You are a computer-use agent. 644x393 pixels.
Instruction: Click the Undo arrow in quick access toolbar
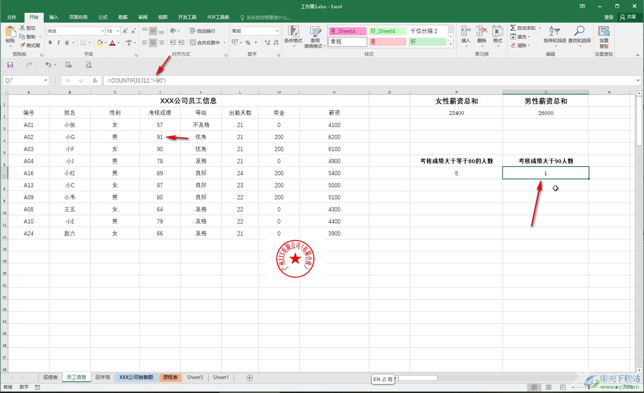click(x=48, y=65)
